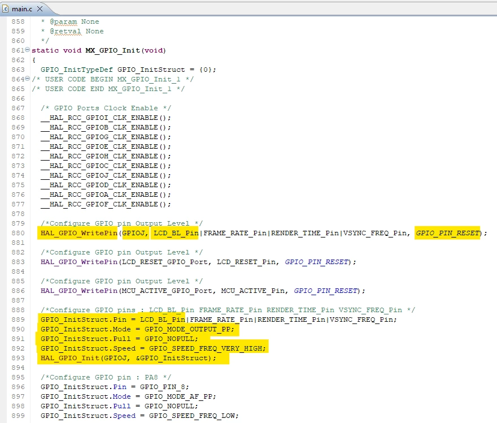Click USER CODE END MX_GPIO_Init_1 comment

point(108,89)
